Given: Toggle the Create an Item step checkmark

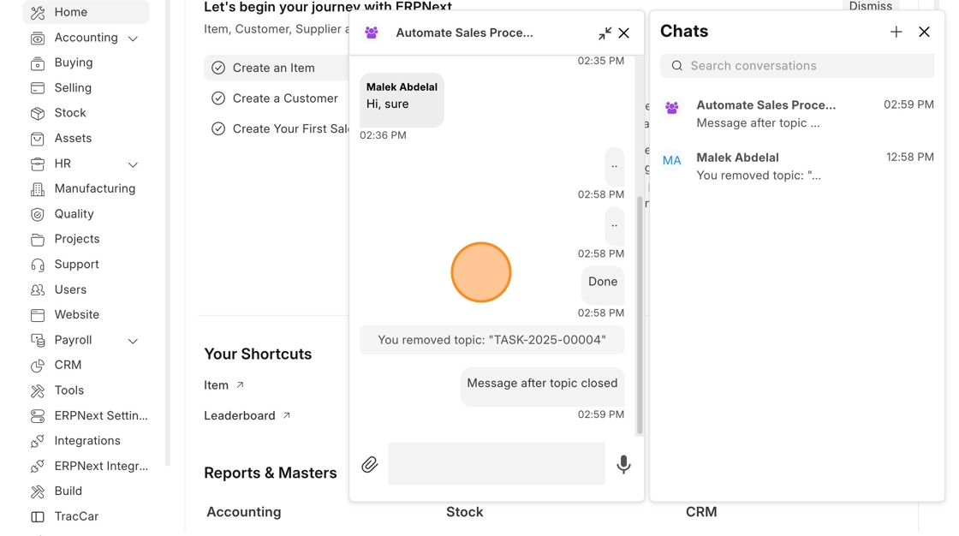Looking at the screenshot, I should point(218,68).
